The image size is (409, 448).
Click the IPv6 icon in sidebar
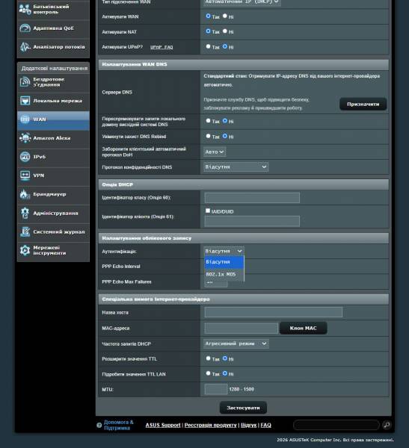click(25, 157)
